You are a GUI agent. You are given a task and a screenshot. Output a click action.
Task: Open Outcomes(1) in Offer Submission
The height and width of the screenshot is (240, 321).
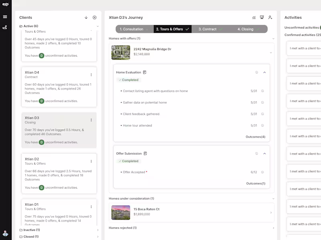point(256,184)
